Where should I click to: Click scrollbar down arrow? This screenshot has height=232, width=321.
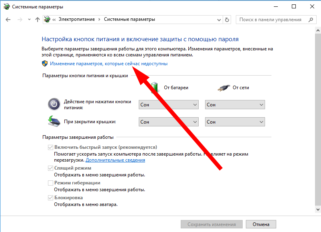318,210
